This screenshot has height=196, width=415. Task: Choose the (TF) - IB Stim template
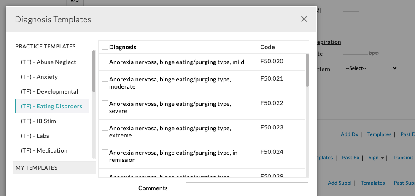[38, 121]
